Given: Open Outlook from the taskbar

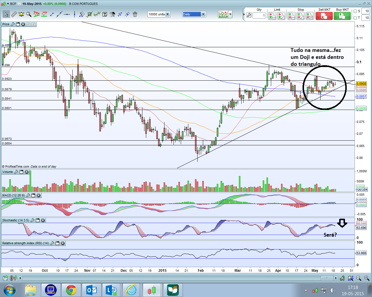Looking at the screenshot, I should click(x=91, y=290).
